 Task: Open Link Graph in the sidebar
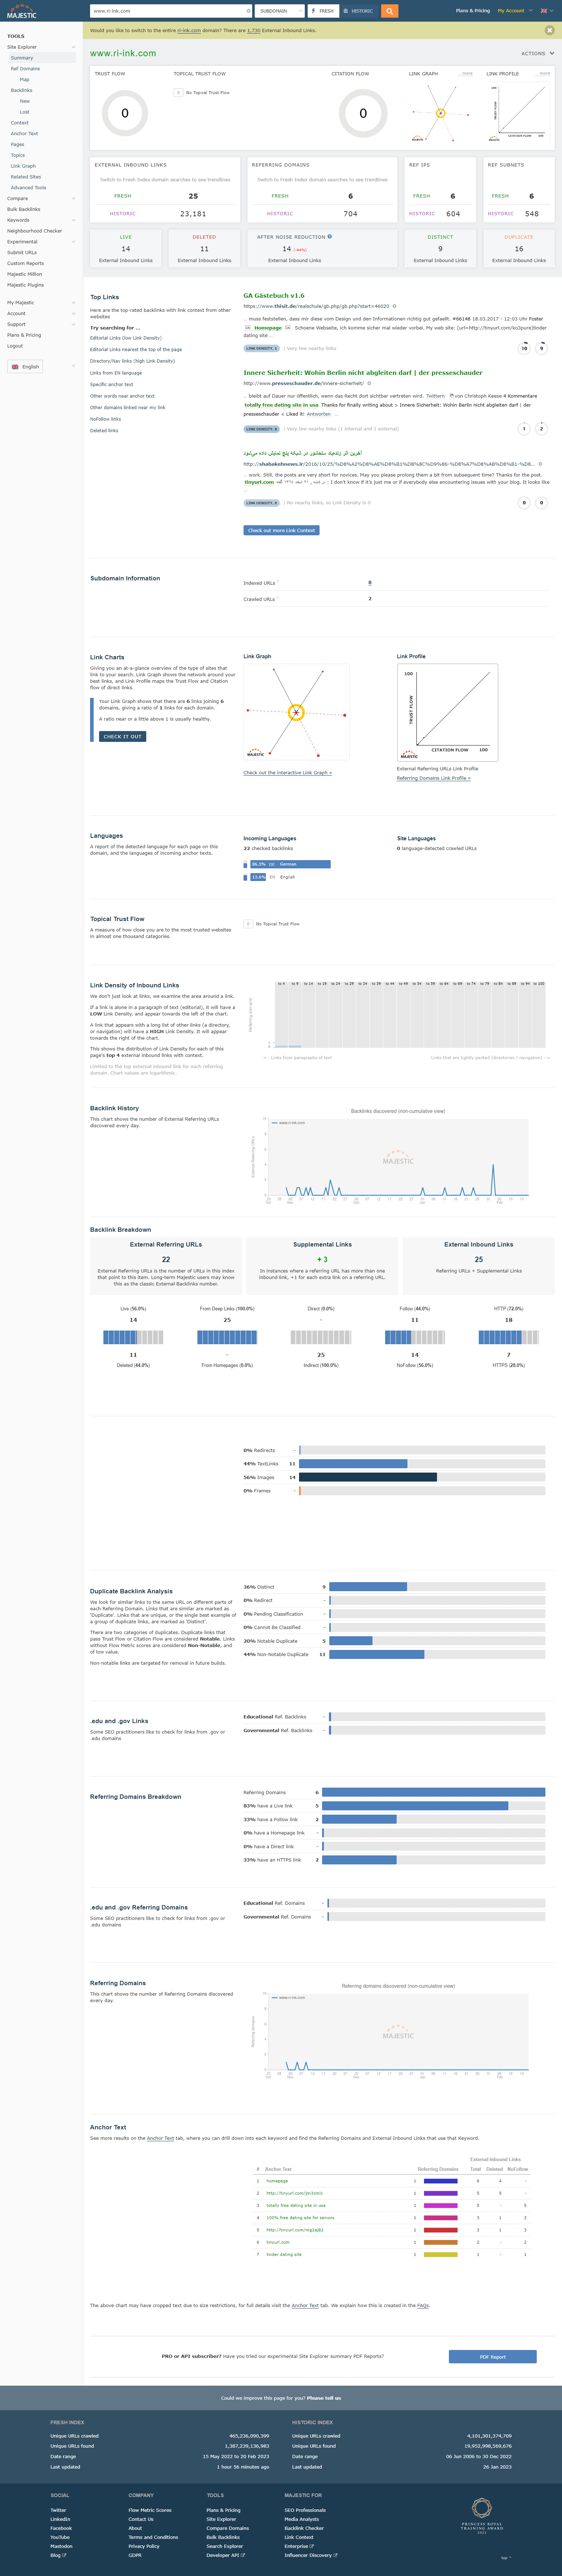pyautogui.click(x=23, y=166)
